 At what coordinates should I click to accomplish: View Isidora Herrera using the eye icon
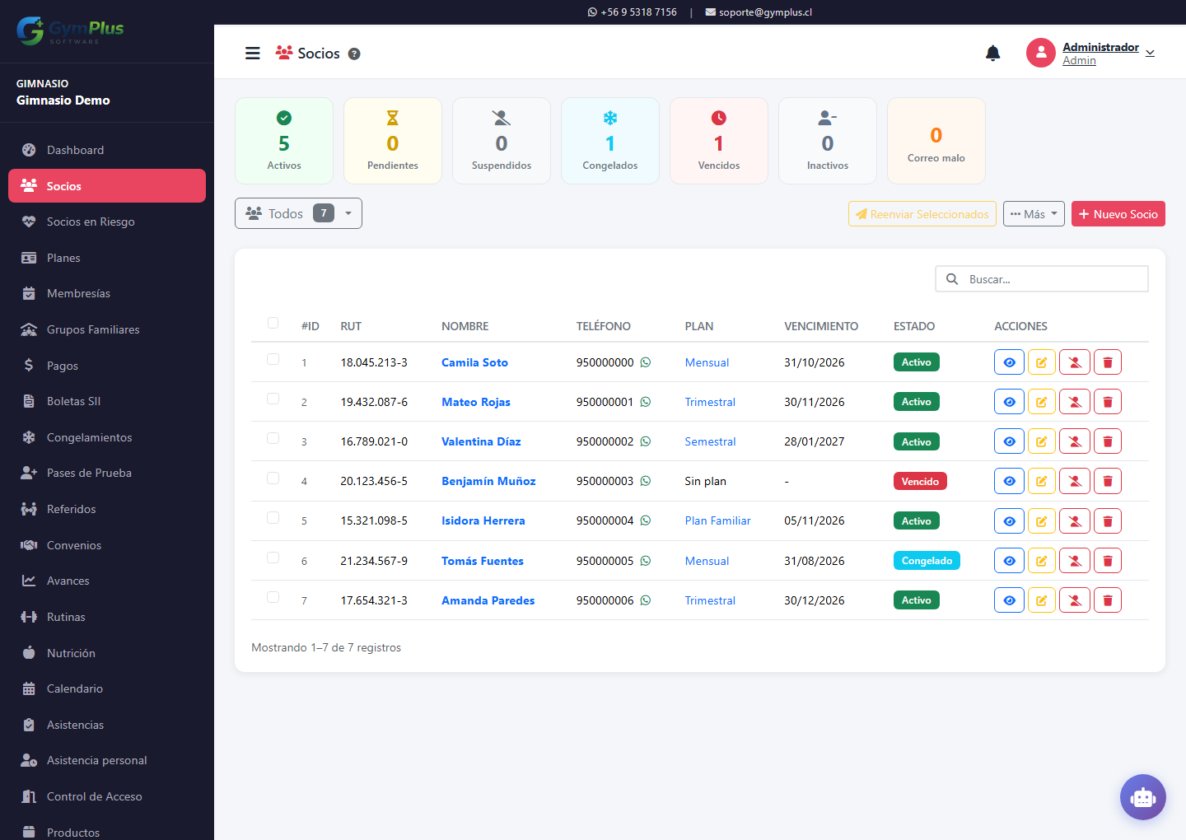coord(1009,521)
